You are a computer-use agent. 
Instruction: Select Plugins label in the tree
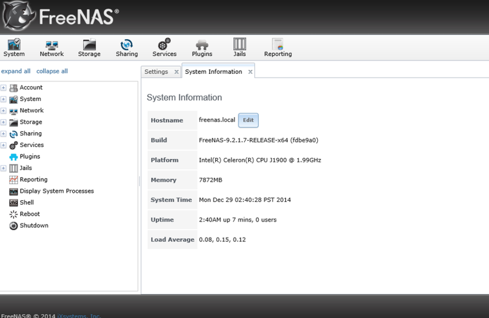[30, 156]
